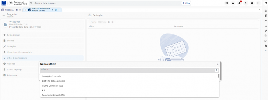Open the mail envelope icon
The height and width of the screenshot is (100, 268).
click(252, 3)
